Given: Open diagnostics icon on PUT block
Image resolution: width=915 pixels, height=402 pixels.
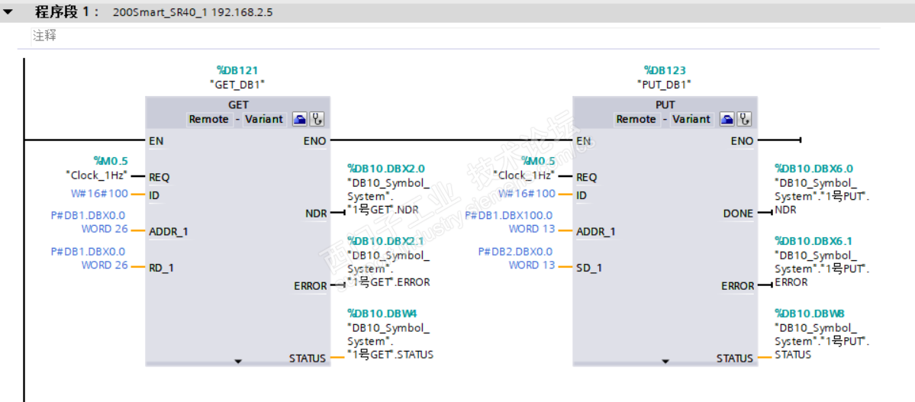Looking at the screenshot, I should (745, 119).
